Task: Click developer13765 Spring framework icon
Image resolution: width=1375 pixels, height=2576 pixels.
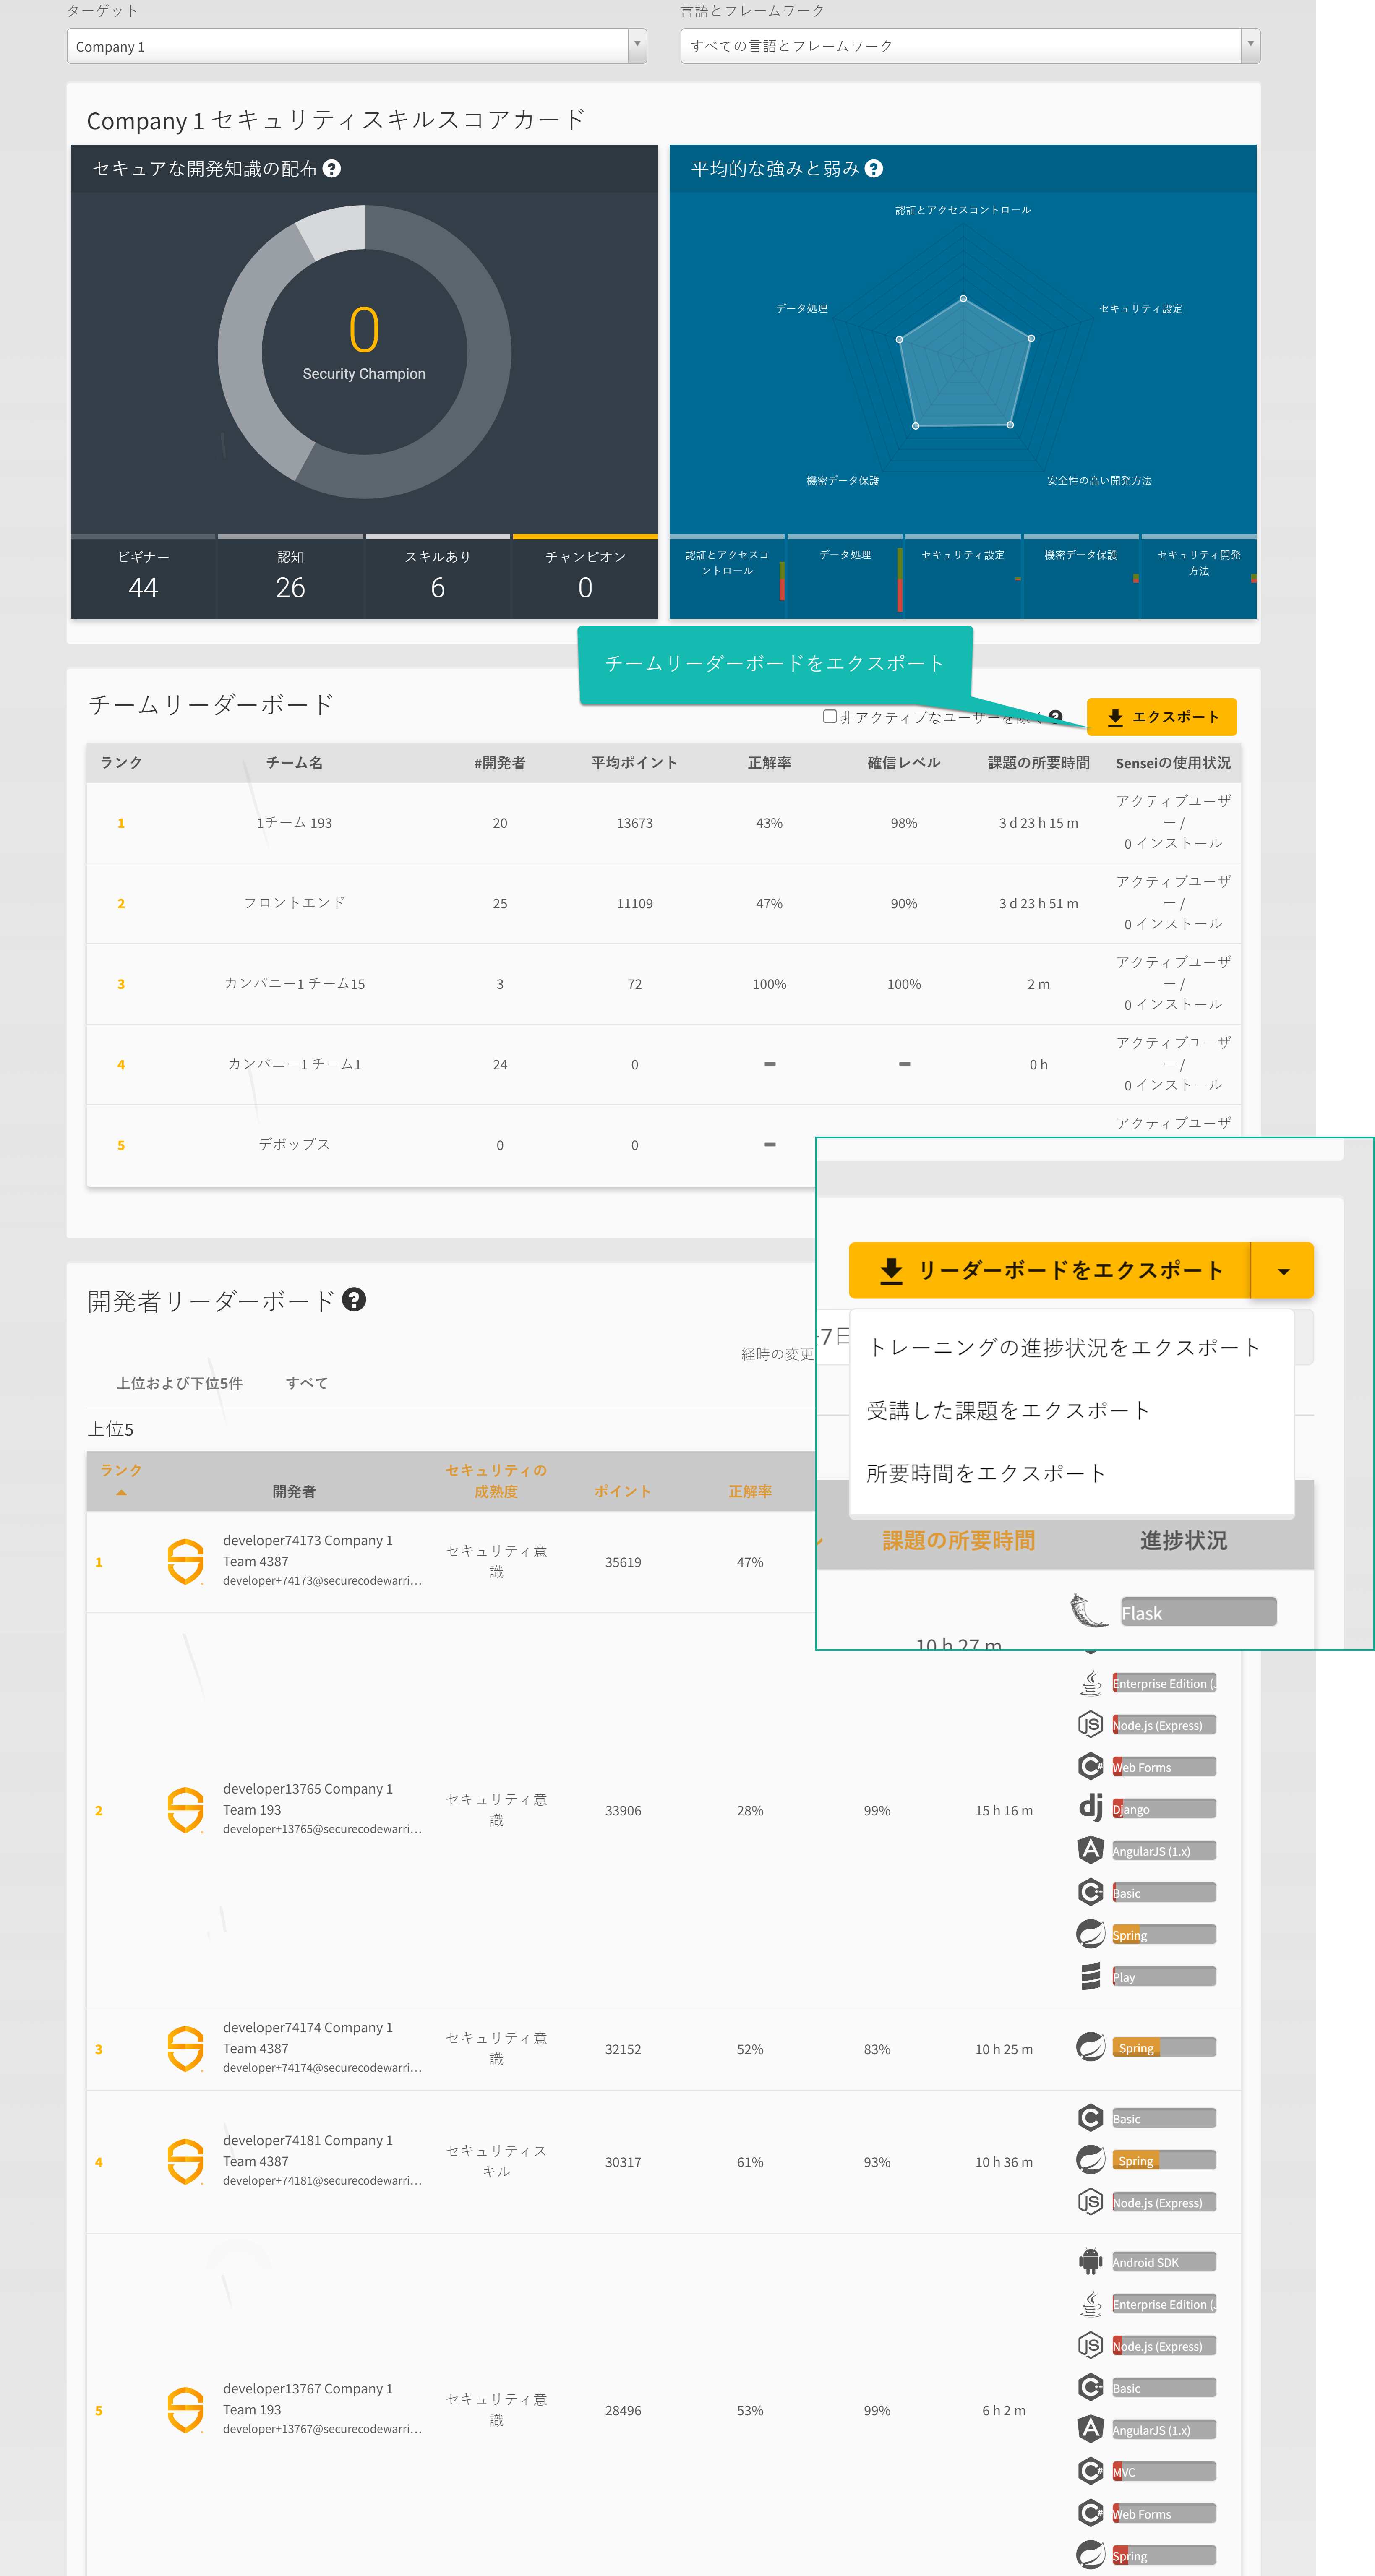Action: pos(1090,1934)
